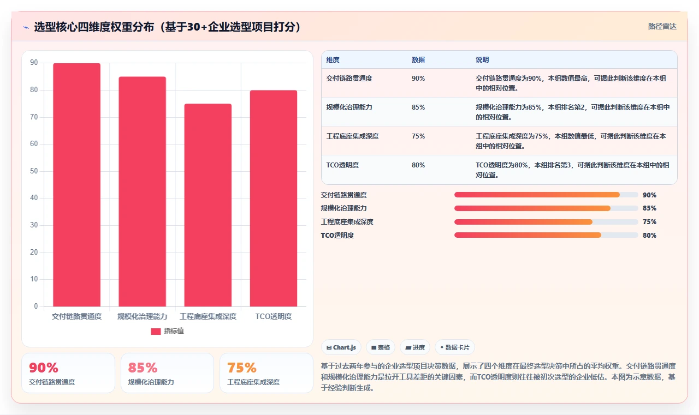Click the 规模化治理能力 x-axis label
Image resolution: width=699 pixels, height=415 pixels.
[x=142, y=316]
